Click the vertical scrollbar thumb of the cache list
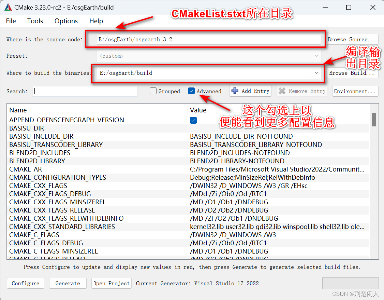The image size is (384, 300). coord(374,120)
